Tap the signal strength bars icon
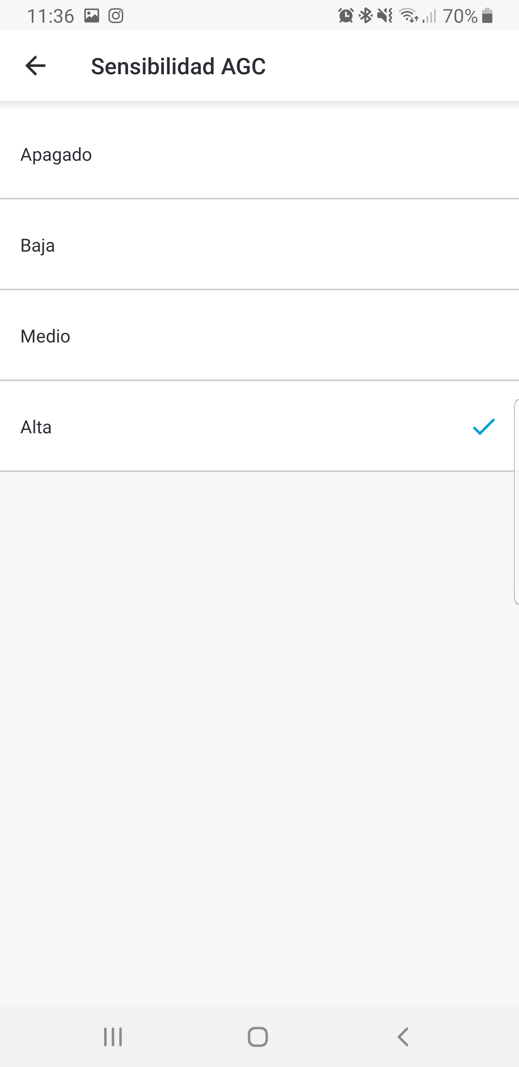519x1067 pixels. point(430,16)
